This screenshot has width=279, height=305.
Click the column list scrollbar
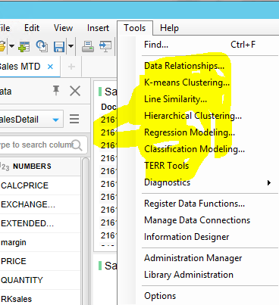(86, 231)
